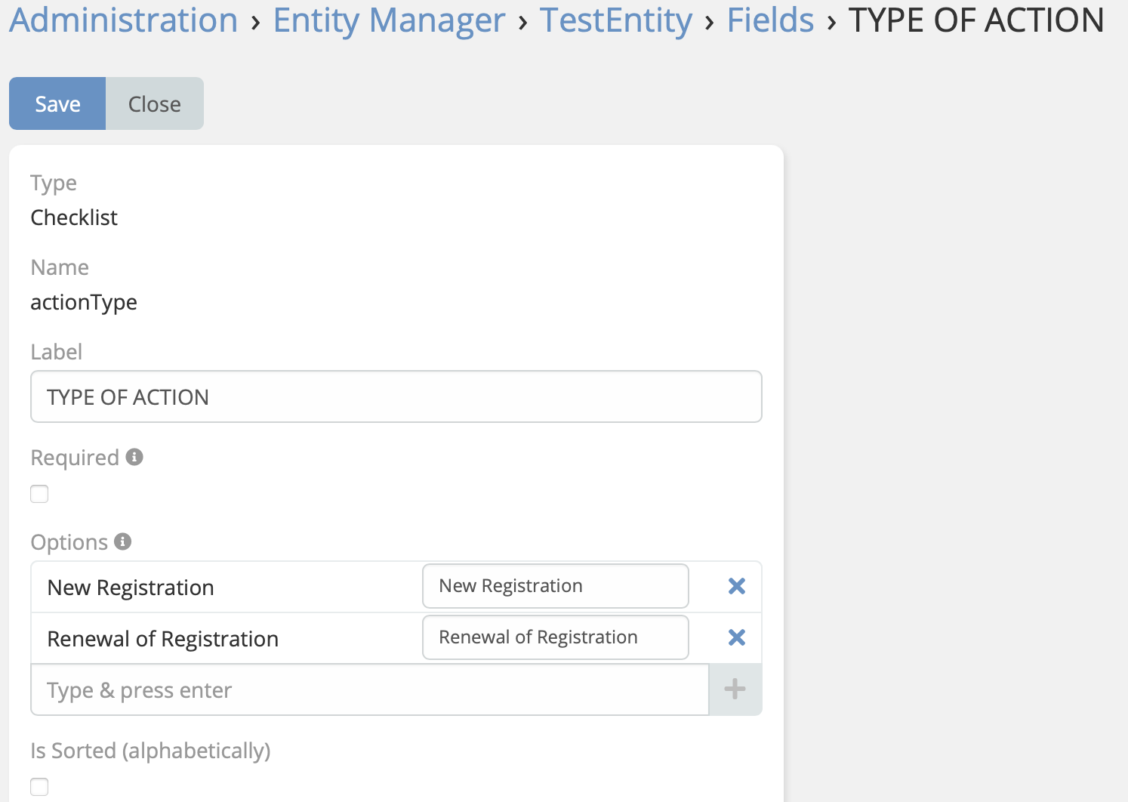The image size is (1128, 802).
Task: Click the TYPE OF ACTION breadcrumb heading
Action: coord(977,20)
